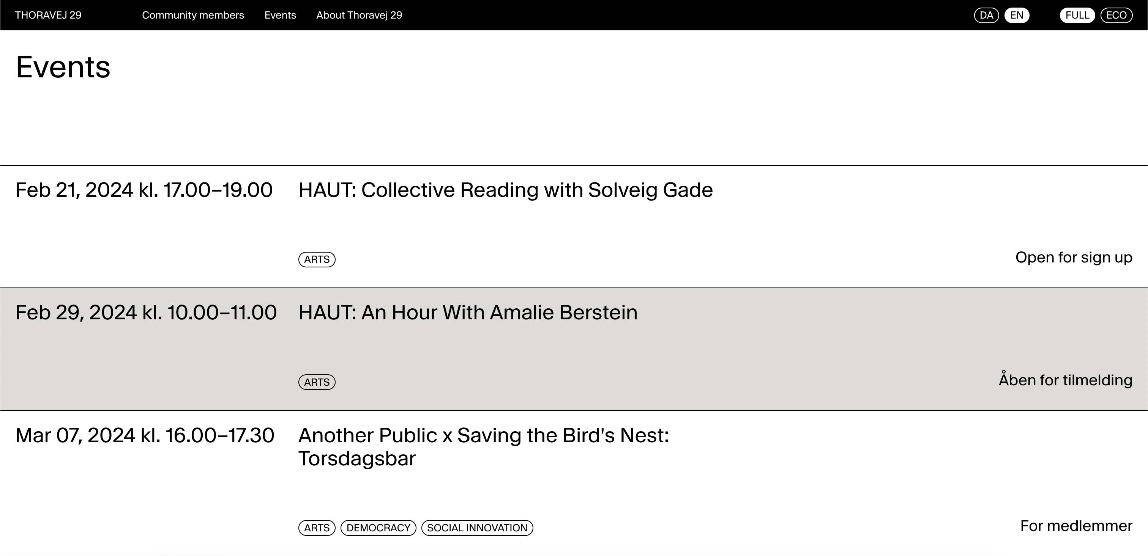Viewport: 1148px width, 556px height.
Task: Open the Events navigation item
Action: pyautogui.click(x=280, y=15)
